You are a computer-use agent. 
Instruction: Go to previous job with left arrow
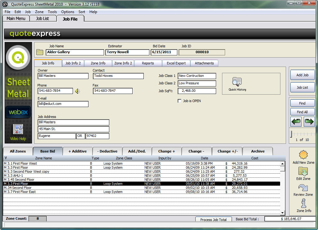coord(296,122)
